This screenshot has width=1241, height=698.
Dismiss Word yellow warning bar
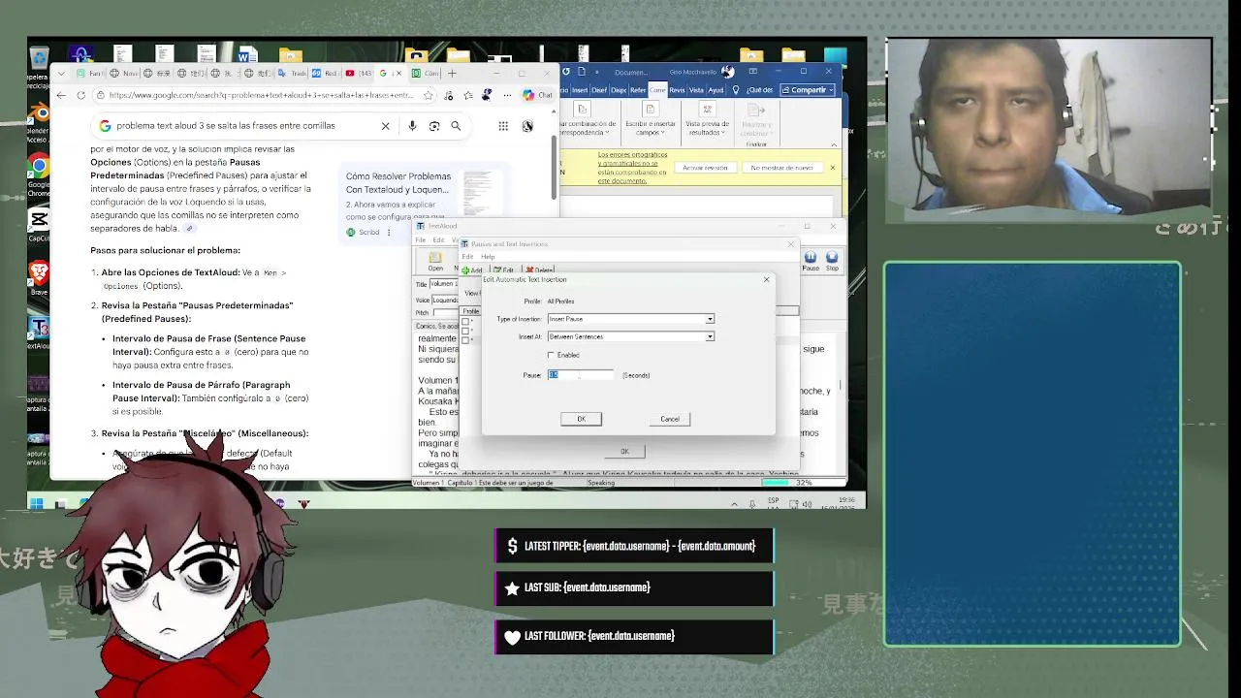832,168
